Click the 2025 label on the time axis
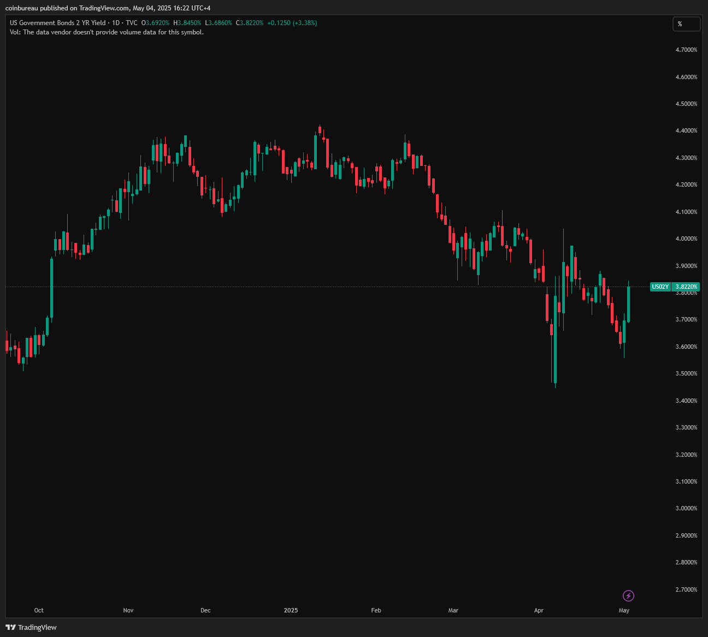Screen dimensions: 708x637 (x=291, y=610)
